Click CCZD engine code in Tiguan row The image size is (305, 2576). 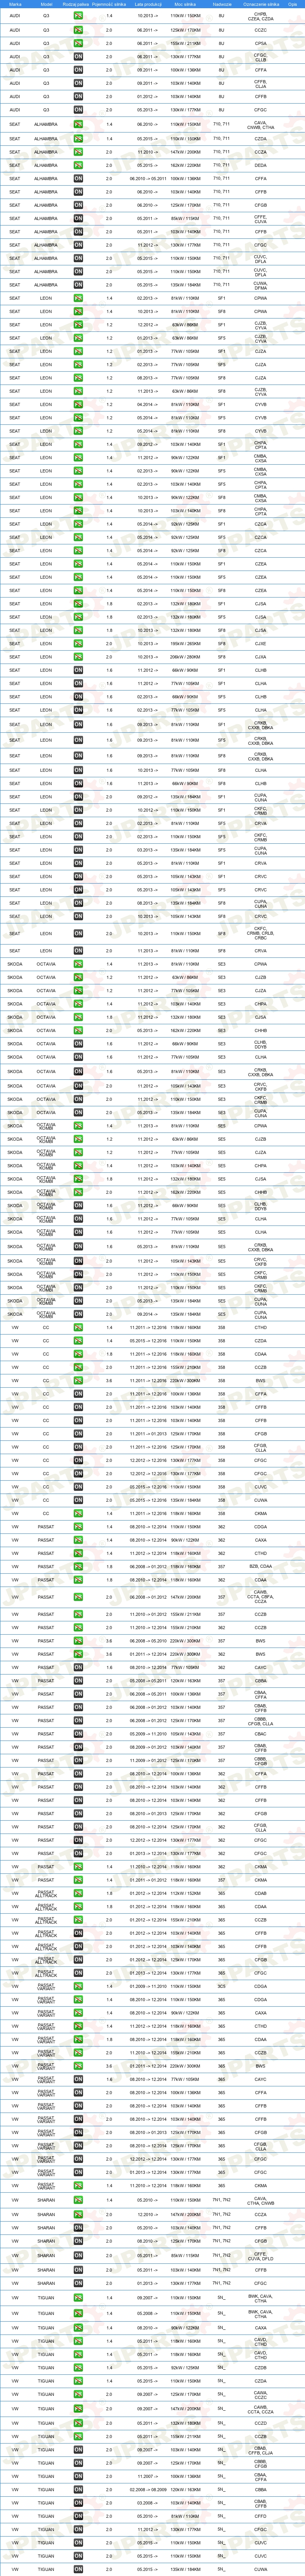click(260, 2422)
